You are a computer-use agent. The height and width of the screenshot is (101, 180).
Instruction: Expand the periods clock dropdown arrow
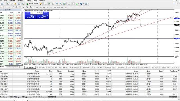[x=83, y=4]
